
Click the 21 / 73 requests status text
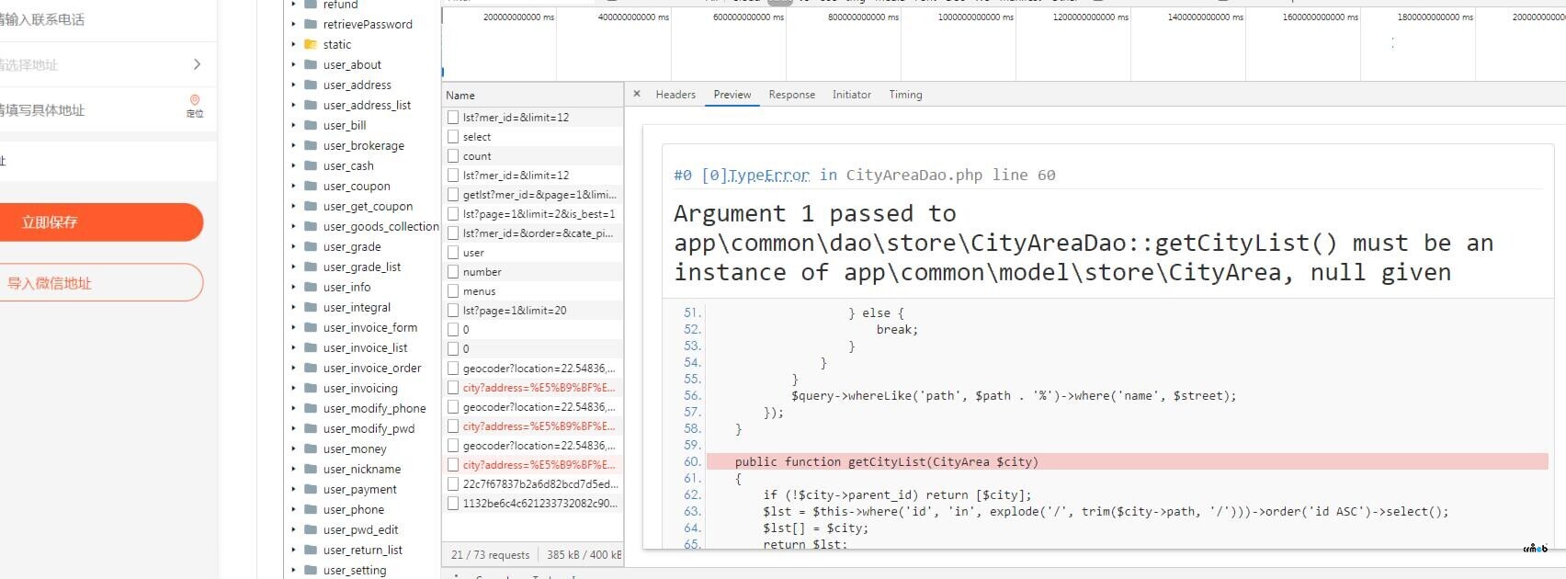tap(490, 555)
